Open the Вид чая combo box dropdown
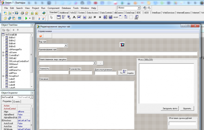 [x=66, y=45]
